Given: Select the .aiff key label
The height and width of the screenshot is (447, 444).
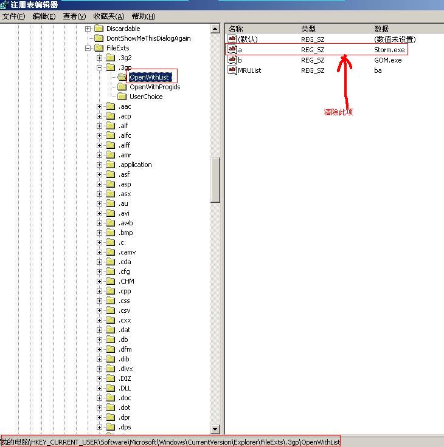Looking at the screenshot, I should click(124, 145).
